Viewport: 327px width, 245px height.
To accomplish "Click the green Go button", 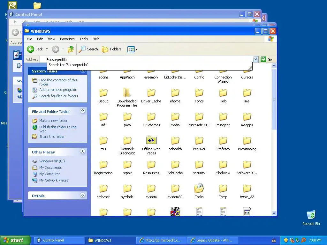I will coord(267,59).
